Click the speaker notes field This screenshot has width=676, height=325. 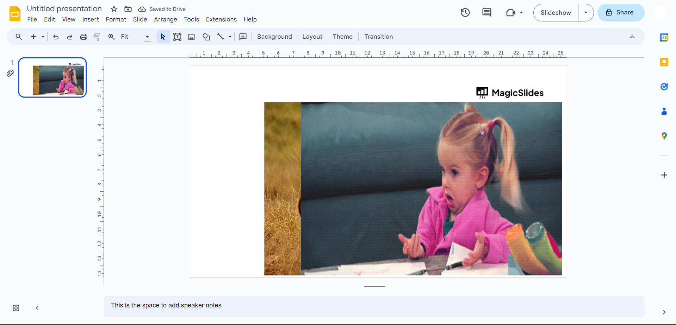pos(373,305)
